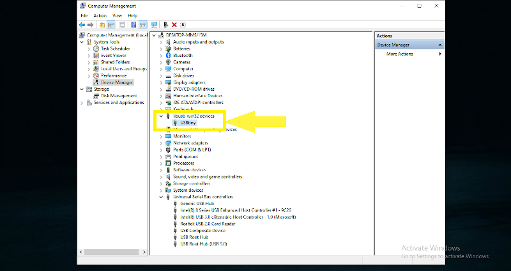Expand the Task Scheduler node
This screenshot has height=271, width=511.
(x=89, y=49)
